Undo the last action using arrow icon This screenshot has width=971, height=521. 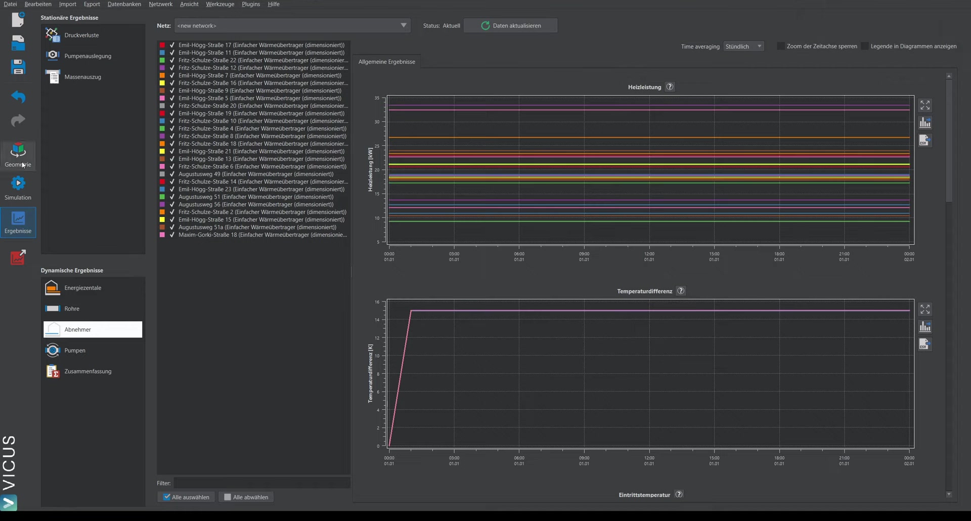[18, 96]
